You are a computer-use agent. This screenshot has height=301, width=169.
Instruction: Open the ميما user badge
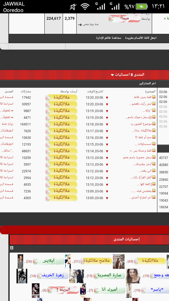tap(124, 18)
